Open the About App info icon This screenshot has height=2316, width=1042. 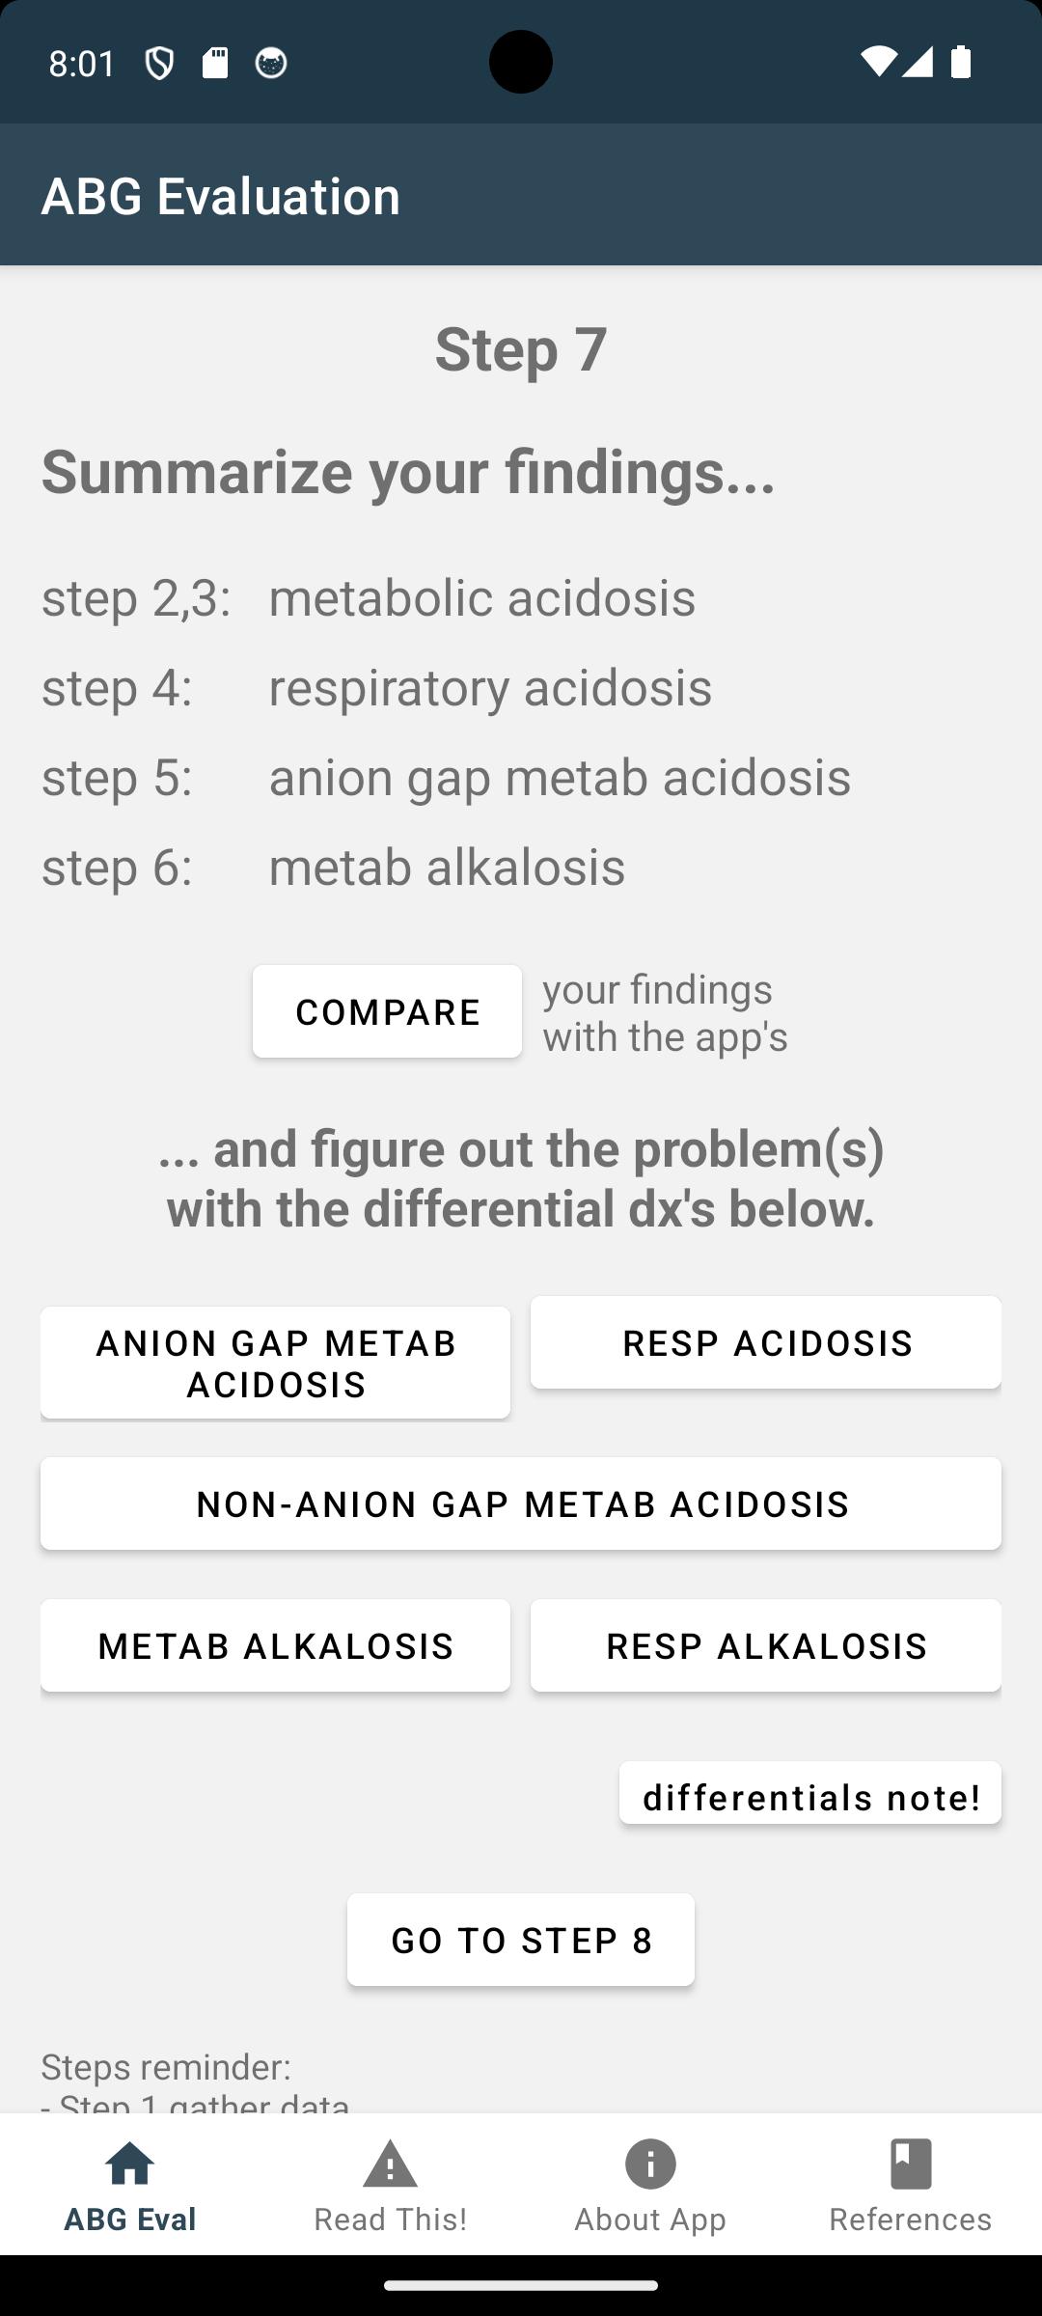(x=650, y=2163)
